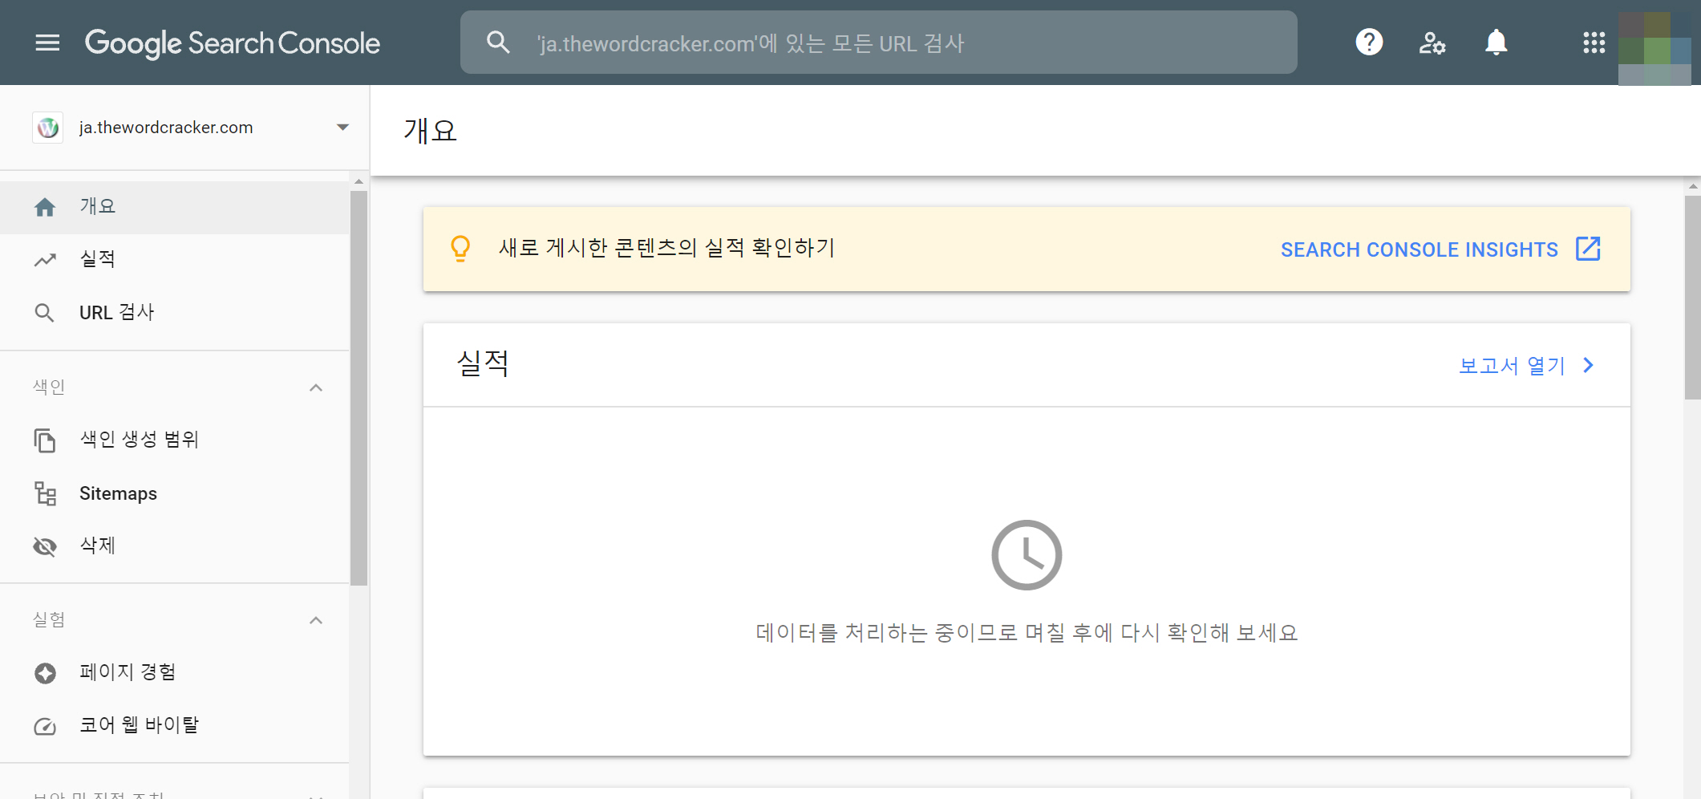Screen dimensions: 1701x799
Task: Click the main page vertical scrollbar
Action: pos(1692,297)
